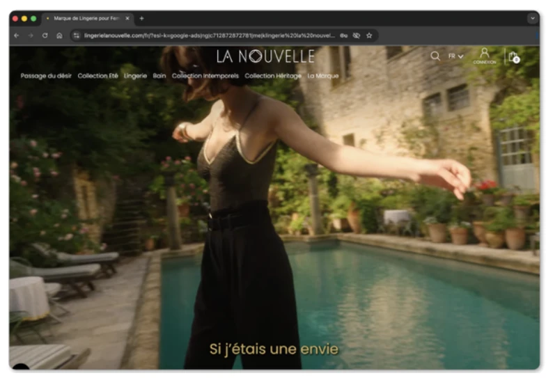
Task: Click the browser forward arrow
Action: click(31, 36)
